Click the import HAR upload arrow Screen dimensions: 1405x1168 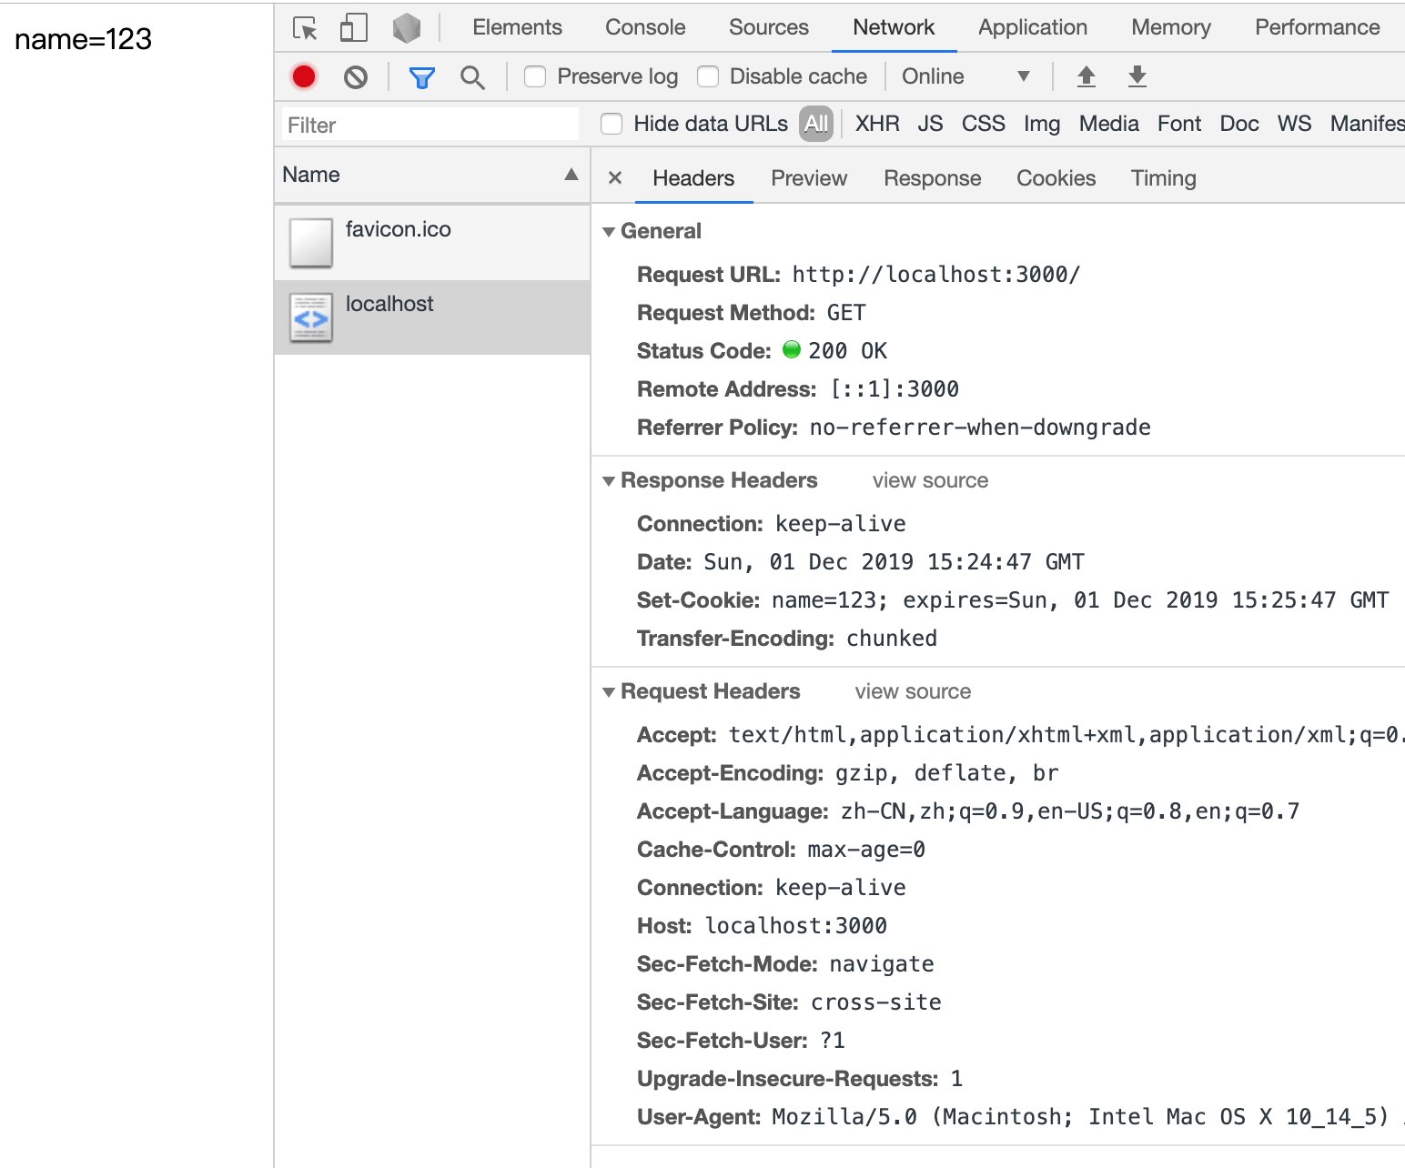click(1086, 76)
